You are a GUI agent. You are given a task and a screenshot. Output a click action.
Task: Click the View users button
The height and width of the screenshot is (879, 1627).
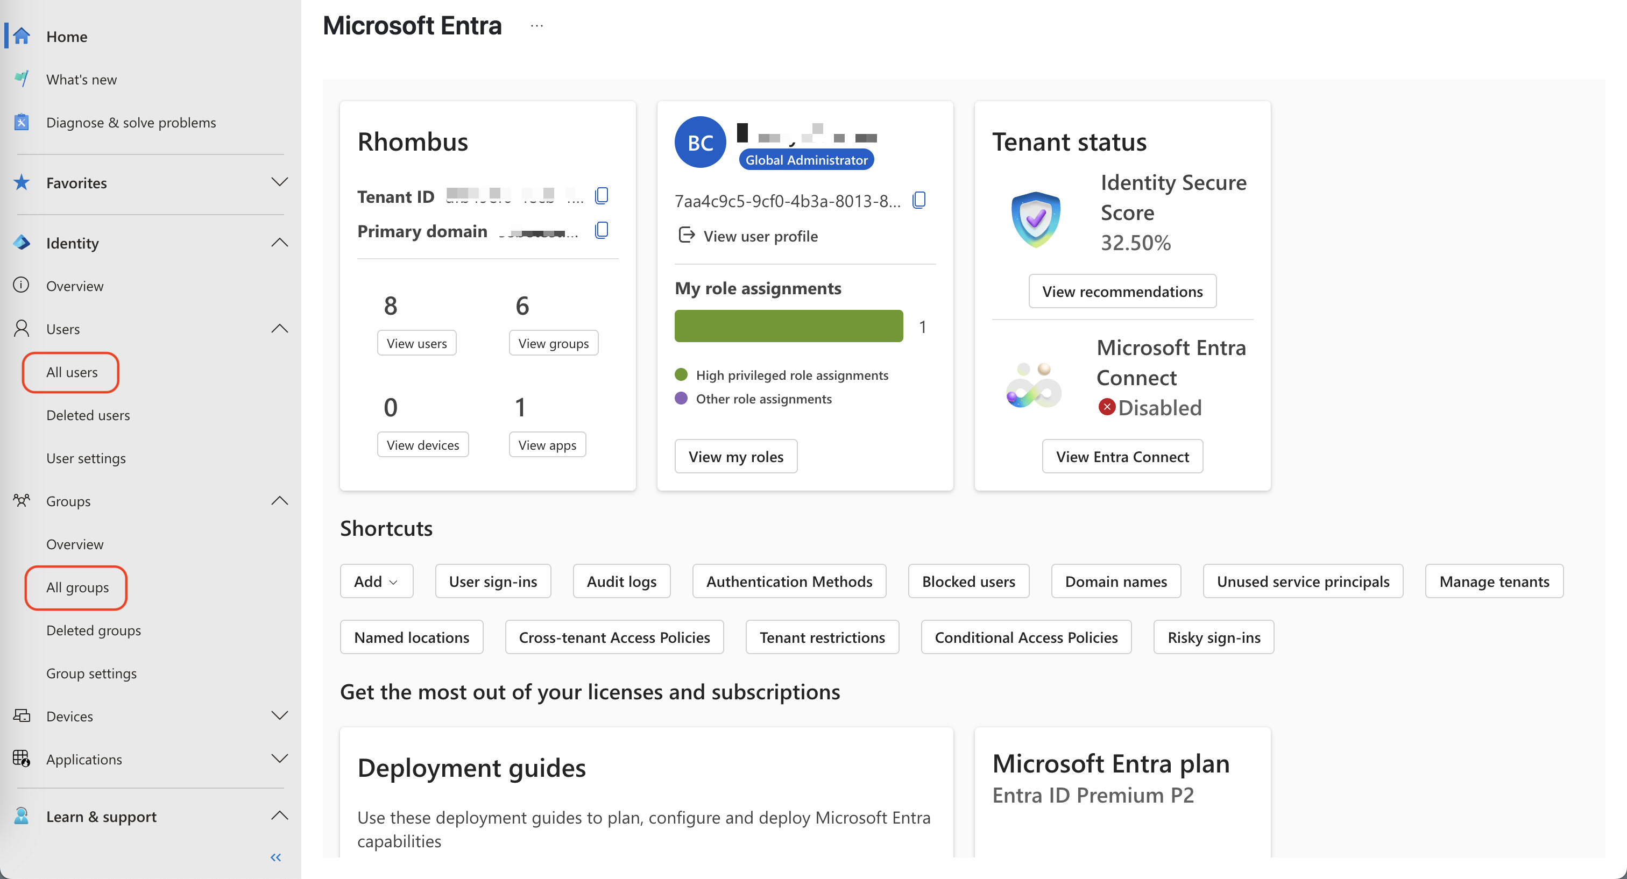coord(417,343)
